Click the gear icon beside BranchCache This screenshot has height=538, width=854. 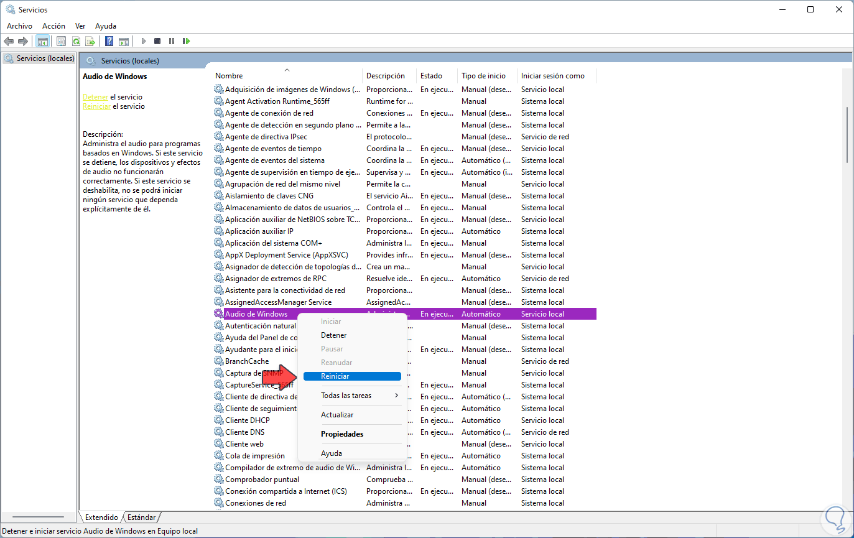pyautogui.click(x=218, y=361)
